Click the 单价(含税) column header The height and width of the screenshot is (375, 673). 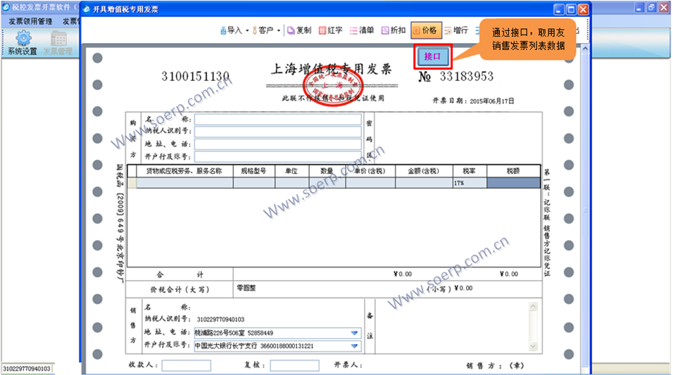click(370, 171)
